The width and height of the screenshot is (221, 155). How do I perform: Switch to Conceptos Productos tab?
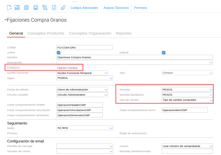(46, 33)
